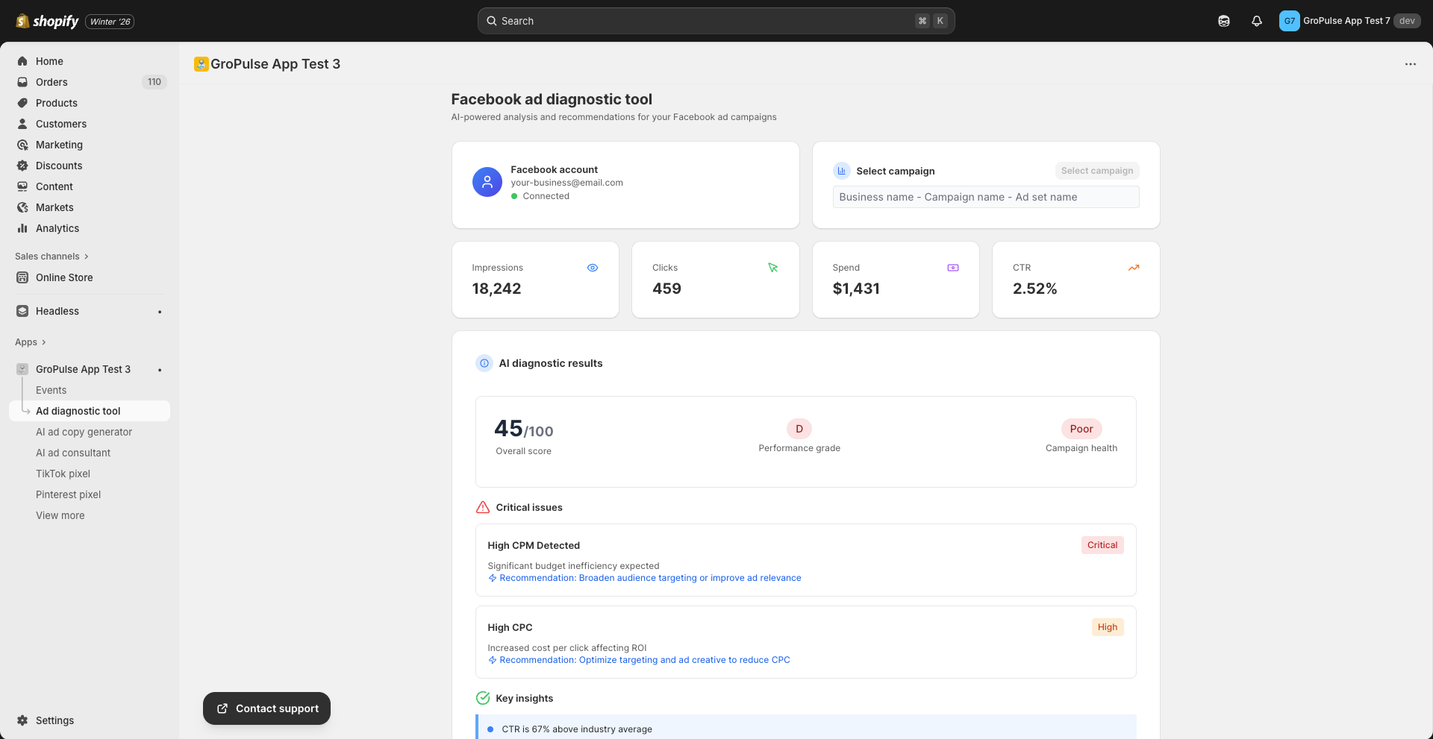Open the notifications bell icon
The height and width of the screenshot is (739, 1433).
(x=1256, y=21)
